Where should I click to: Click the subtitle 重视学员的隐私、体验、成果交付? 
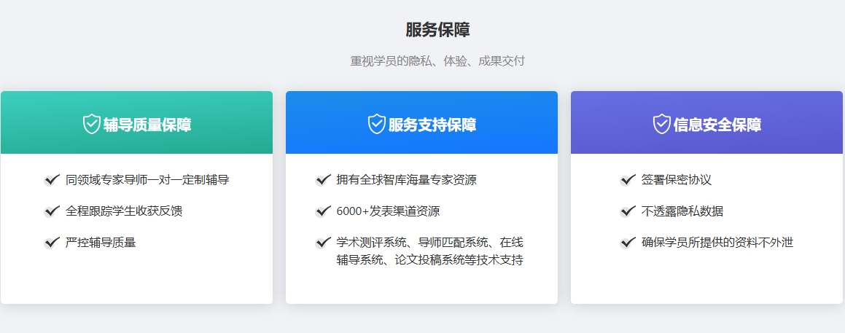pyautogui.click(x=437, y=61)
